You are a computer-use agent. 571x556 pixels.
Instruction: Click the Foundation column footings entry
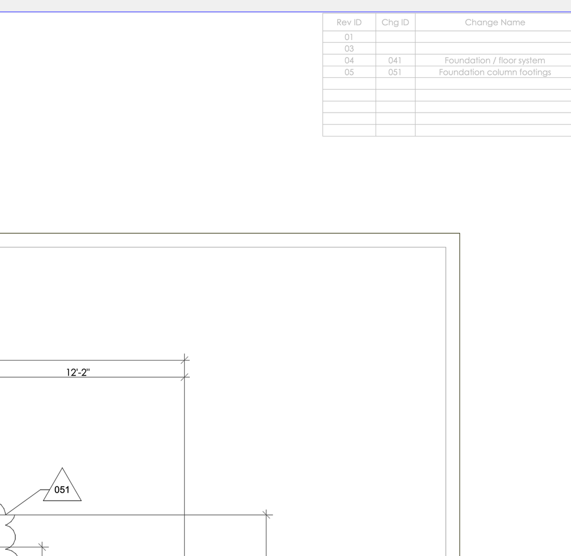tap(494, 72)
